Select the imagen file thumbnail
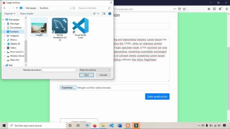 [x=39, y=28]
